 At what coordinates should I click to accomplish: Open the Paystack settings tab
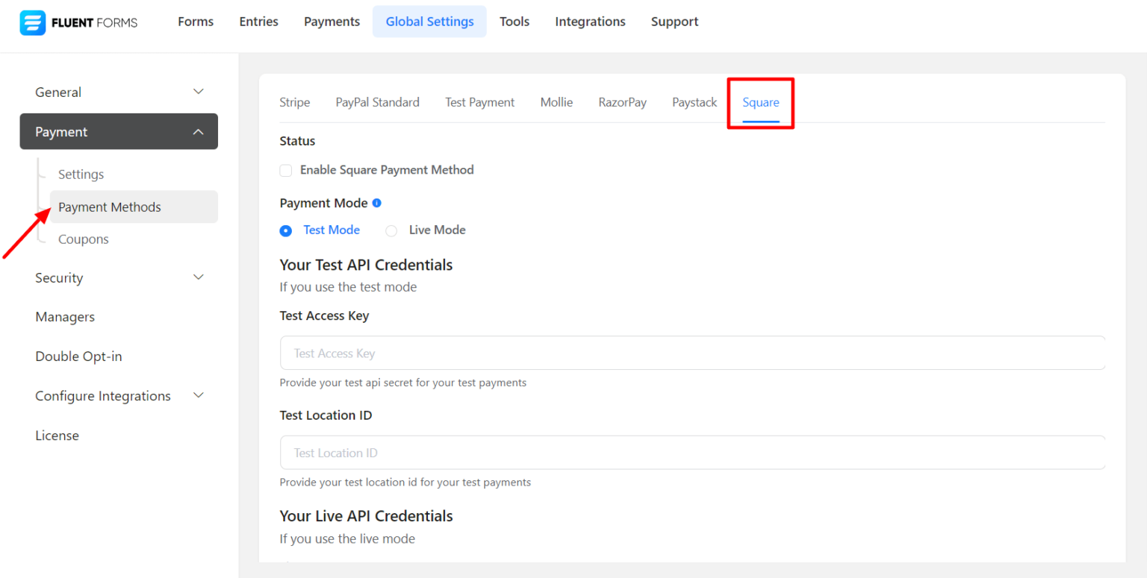[694, 102]
